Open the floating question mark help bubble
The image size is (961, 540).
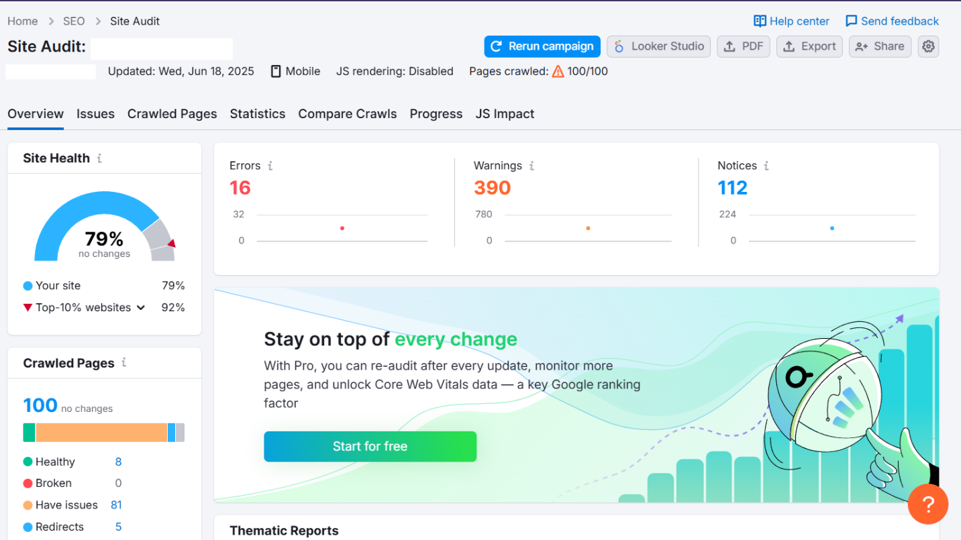(x=928, y=504)
